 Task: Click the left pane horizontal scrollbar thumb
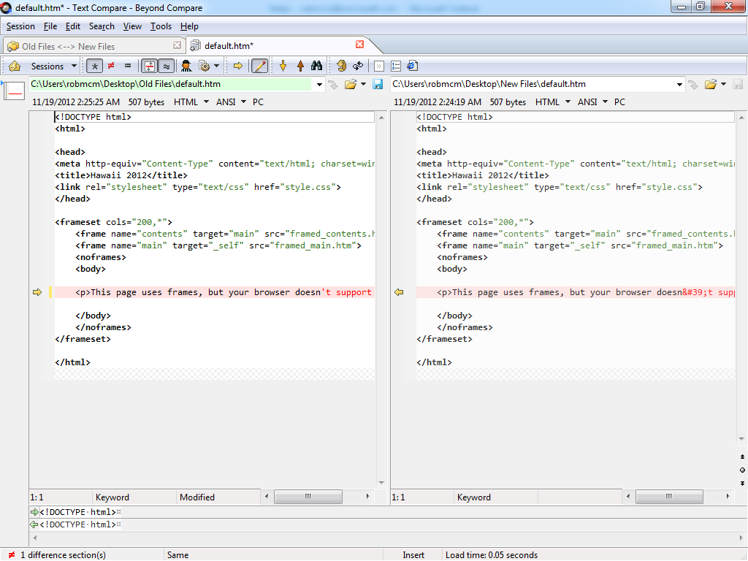[x=308, y=497]
